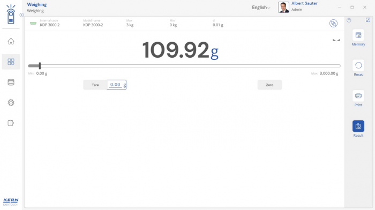Open the database icon in sidebar
Screen dimensions: 375x210
click(11, 82)
